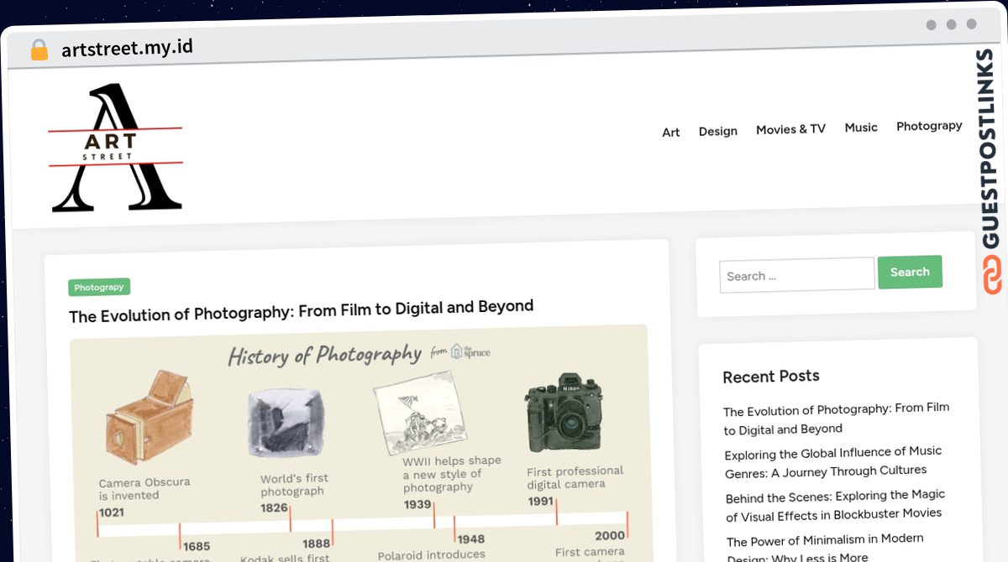The width and height of the screenshot is (1008, 562).
Task: Select the Music navigation link
Action: coord(861,127)
